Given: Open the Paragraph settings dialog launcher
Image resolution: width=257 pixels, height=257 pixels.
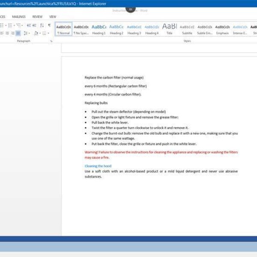Looking at the screenshot, I should click(x=51, y=41).
